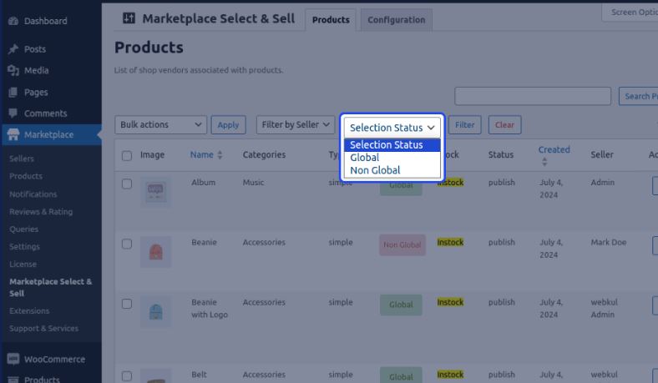
Task: Open Notifications submenu item
Action: click(x=33, y=194)
